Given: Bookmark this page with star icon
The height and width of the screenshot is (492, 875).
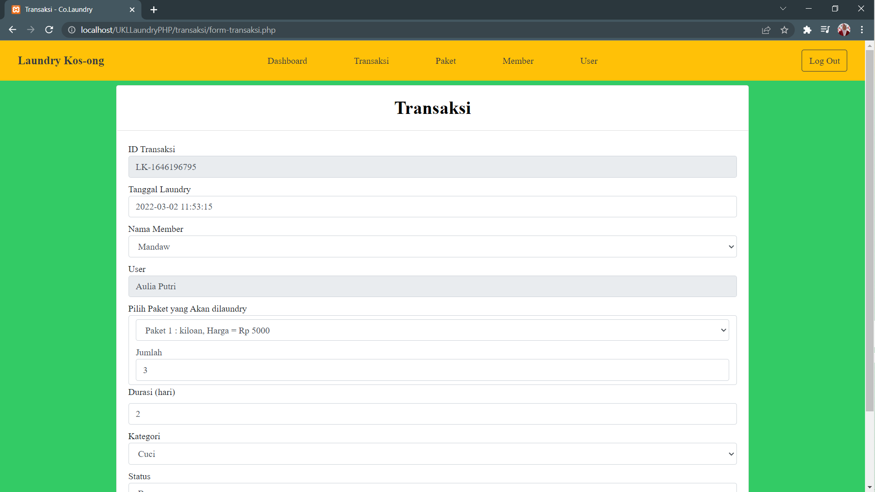Looking at the screenshot, I should coord(784,30).
